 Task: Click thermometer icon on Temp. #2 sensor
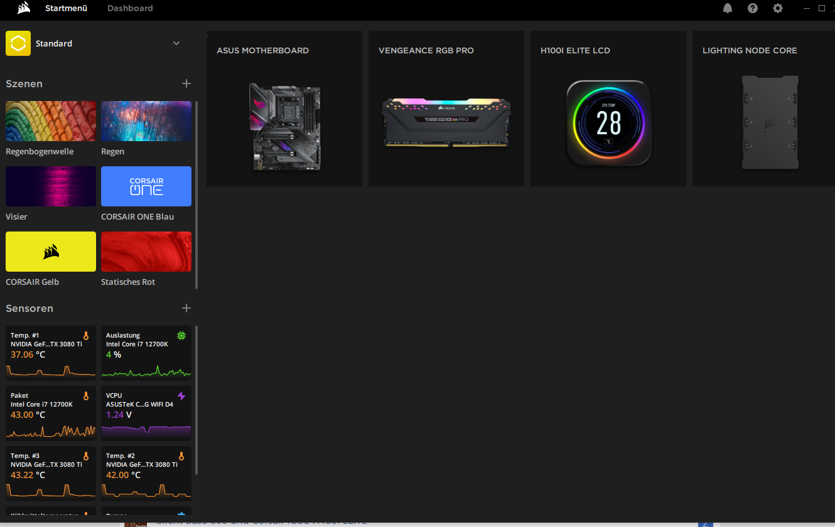181,456
